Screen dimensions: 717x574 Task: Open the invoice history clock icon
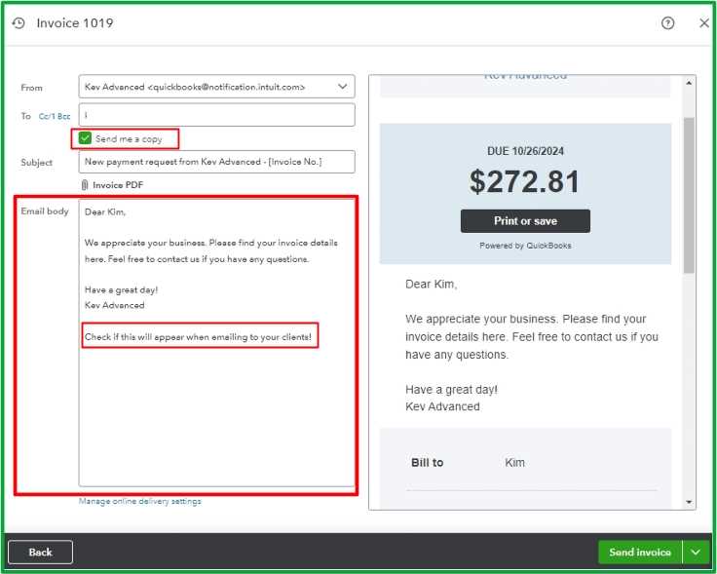coord(19,22)
